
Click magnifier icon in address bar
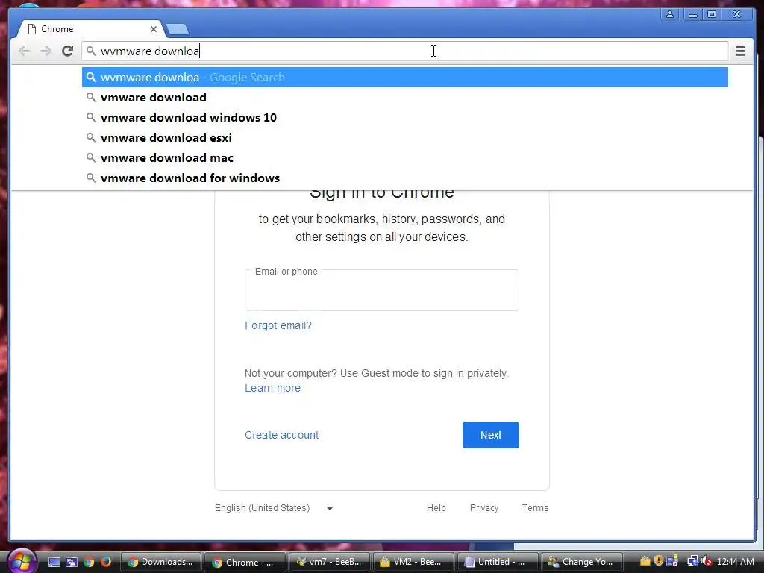pos(91,51)
